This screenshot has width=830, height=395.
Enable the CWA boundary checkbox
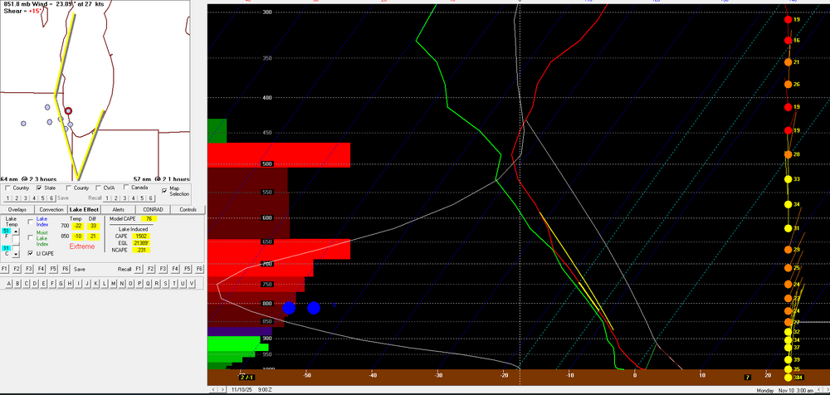point(98,188)
